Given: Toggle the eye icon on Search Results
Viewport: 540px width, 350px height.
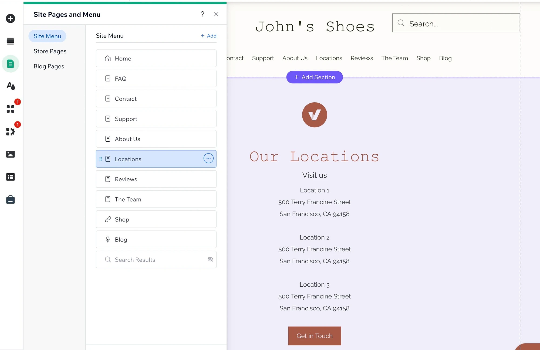Looking at the screenshot, I should pos(211,259).
